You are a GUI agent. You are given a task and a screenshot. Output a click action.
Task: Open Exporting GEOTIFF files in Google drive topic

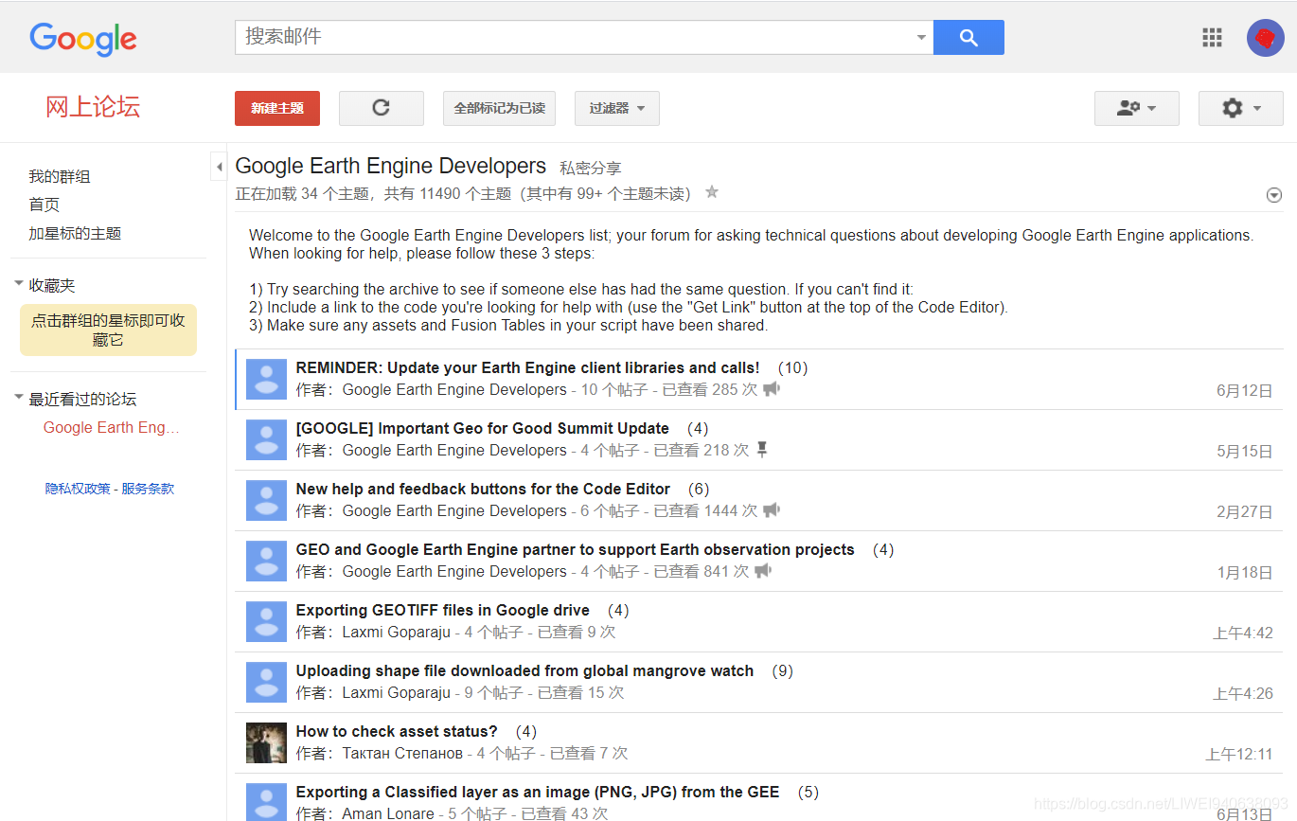442,610
